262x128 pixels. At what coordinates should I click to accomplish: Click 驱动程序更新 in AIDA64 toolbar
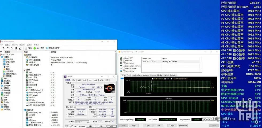53,48
